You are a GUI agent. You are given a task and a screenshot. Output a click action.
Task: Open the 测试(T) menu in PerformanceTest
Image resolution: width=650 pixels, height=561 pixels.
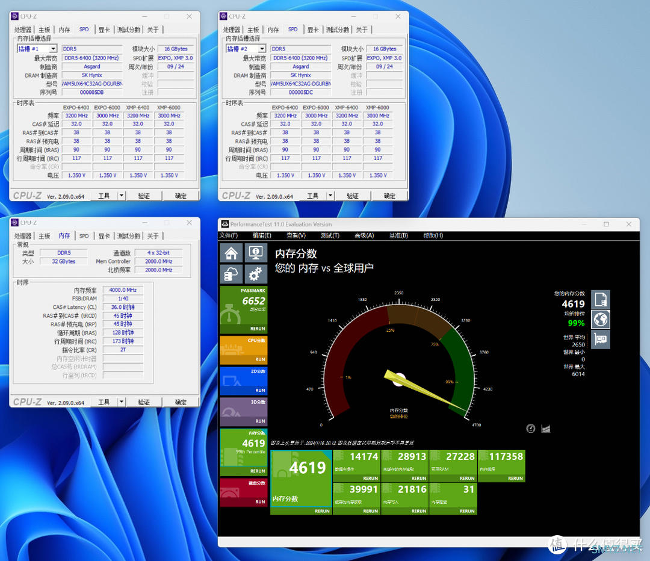[330, 235]
